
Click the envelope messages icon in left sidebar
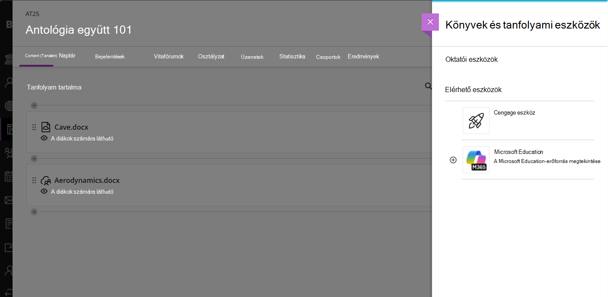[9, 200]
